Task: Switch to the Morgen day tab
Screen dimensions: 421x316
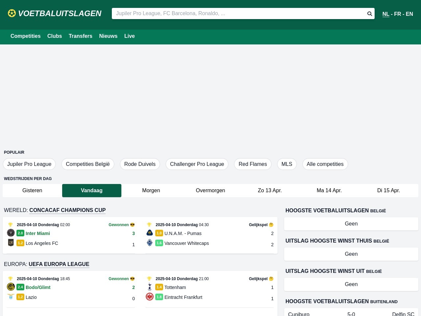Action: [x=151, y=191]
